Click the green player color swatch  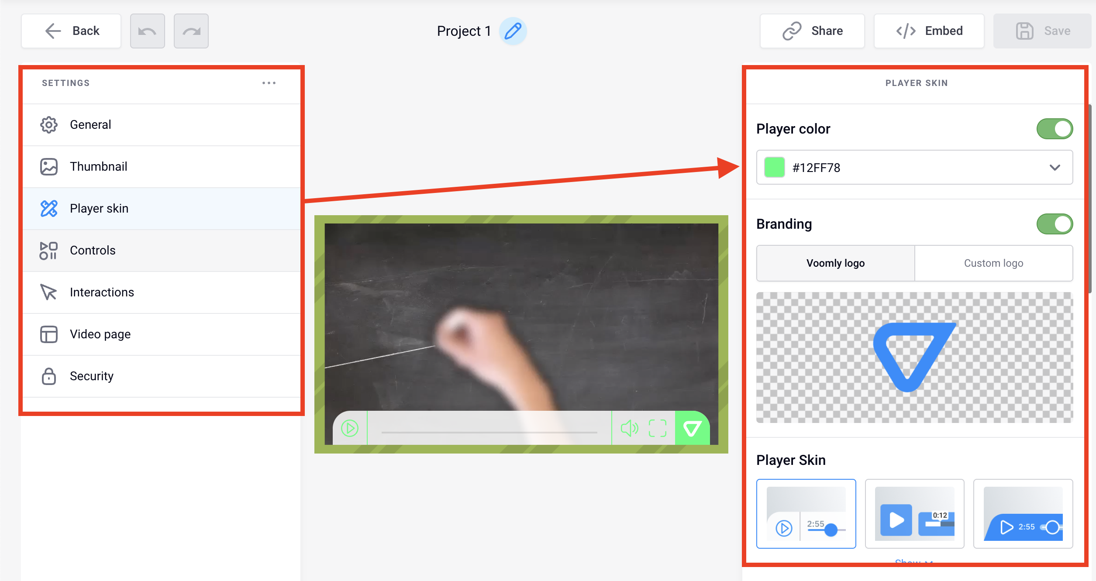tap(774, 168)
